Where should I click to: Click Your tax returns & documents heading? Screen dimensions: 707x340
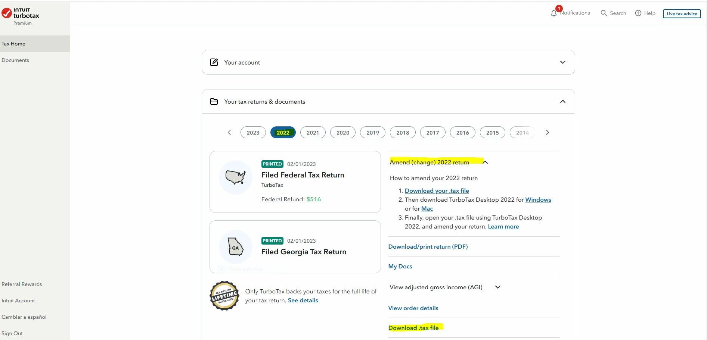pyautogui.click(x=264, y=101)
